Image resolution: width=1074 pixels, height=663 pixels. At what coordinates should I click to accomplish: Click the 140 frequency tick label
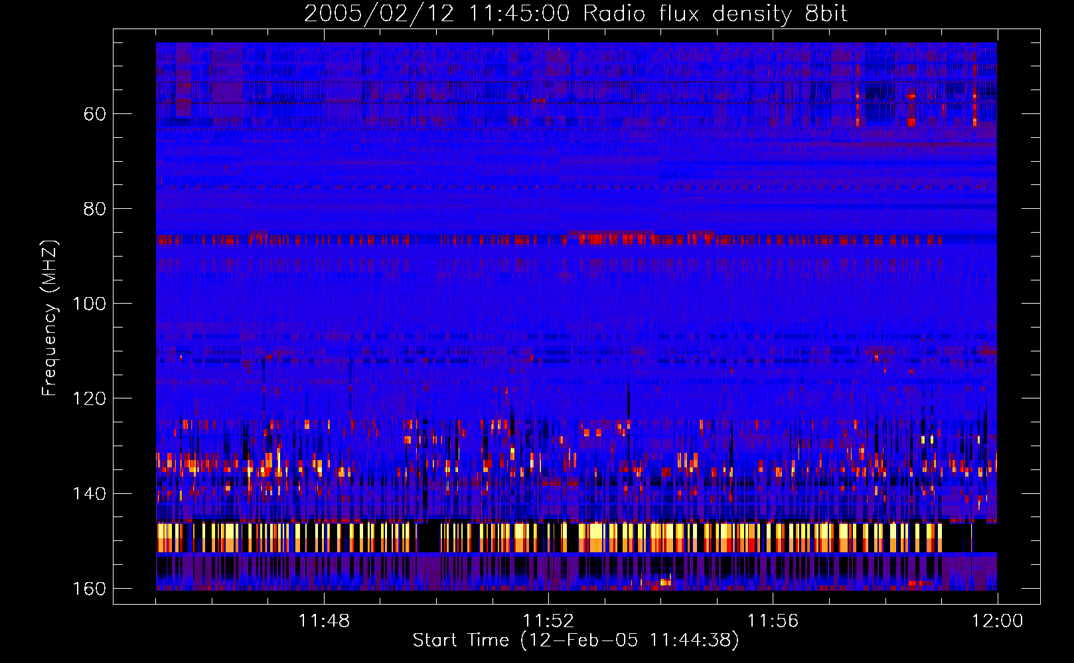89,494
